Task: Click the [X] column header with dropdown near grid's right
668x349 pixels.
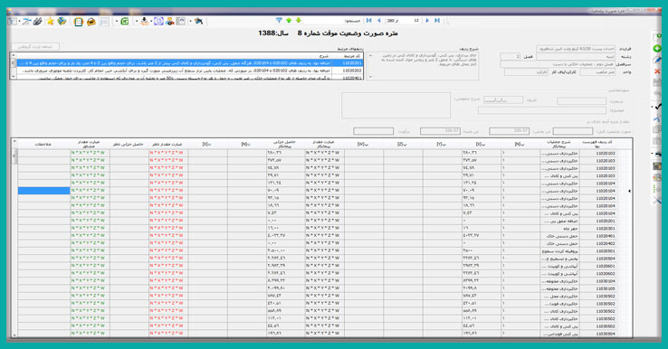Action: pyautogui.click(x=482, y=145)
